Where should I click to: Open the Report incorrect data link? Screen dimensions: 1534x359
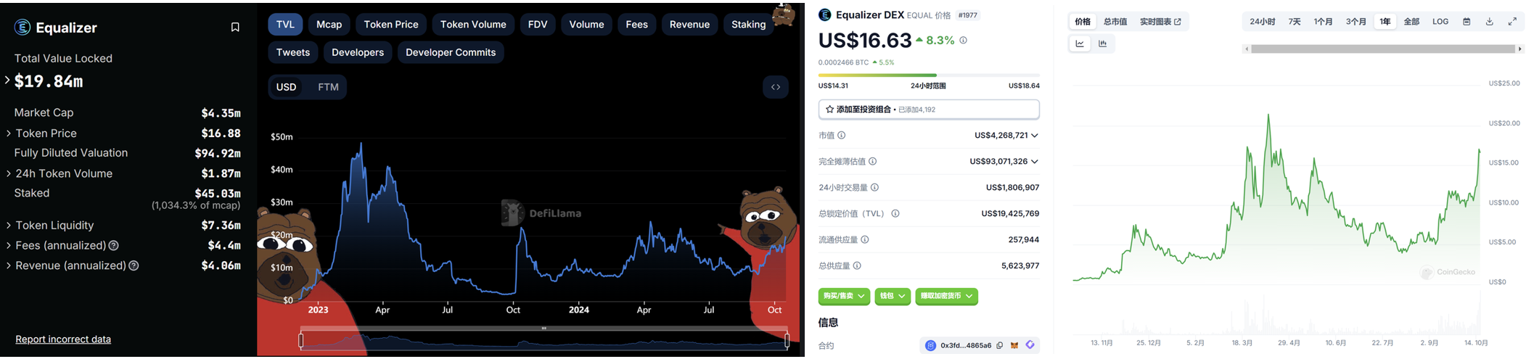[x=63, y=339]
